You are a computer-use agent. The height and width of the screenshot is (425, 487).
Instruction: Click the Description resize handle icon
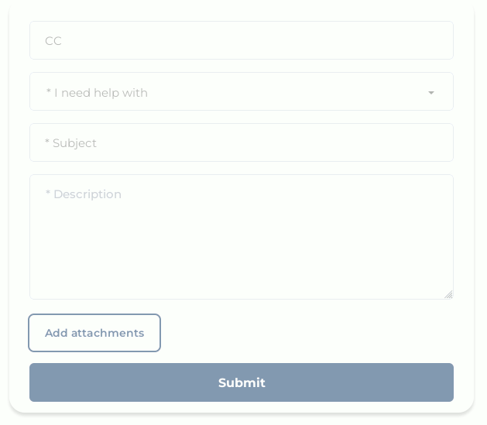point(448,294)
